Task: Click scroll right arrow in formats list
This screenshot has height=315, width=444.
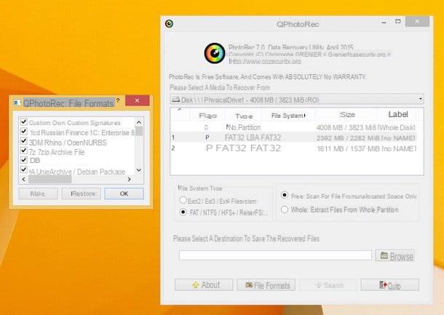Action: click(129, 179)
